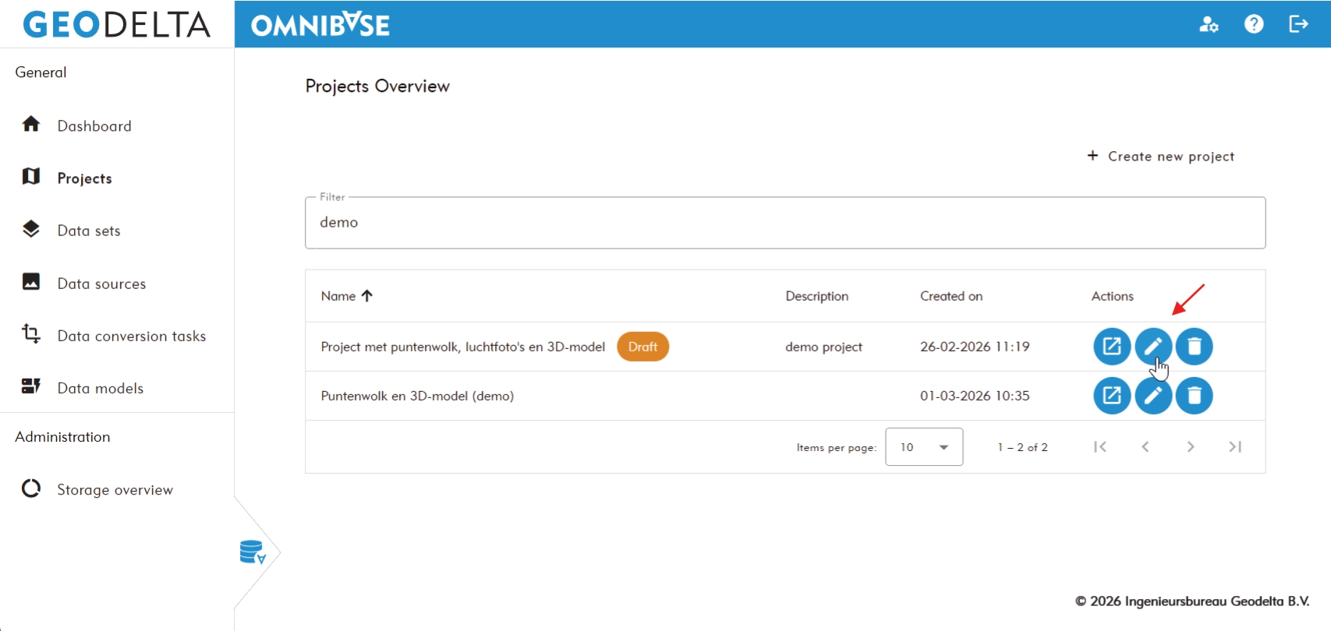Click the Filter input field
1331x631 pixels.
coord(784,223)
